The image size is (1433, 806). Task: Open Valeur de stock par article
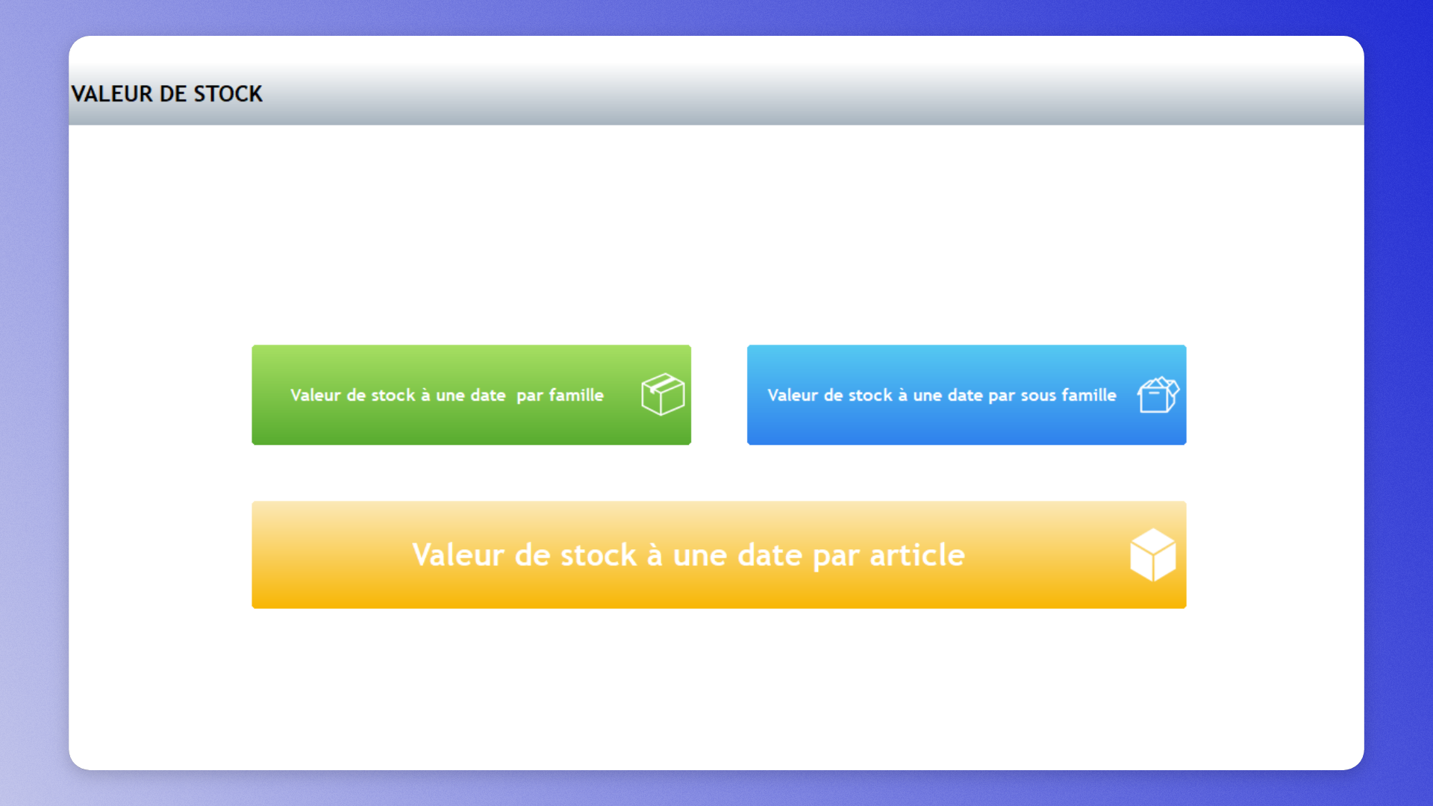[719, 554]
